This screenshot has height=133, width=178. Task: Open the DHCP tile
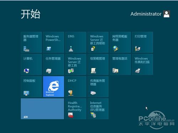76,87
